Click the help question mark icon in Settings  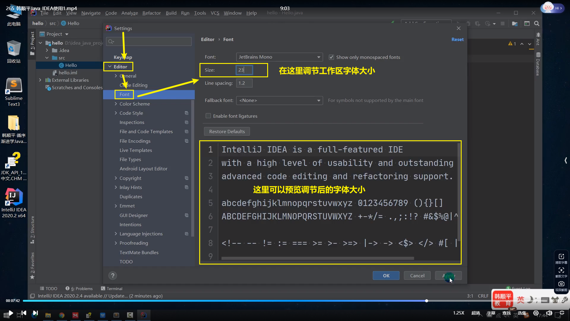click(113, 276)
